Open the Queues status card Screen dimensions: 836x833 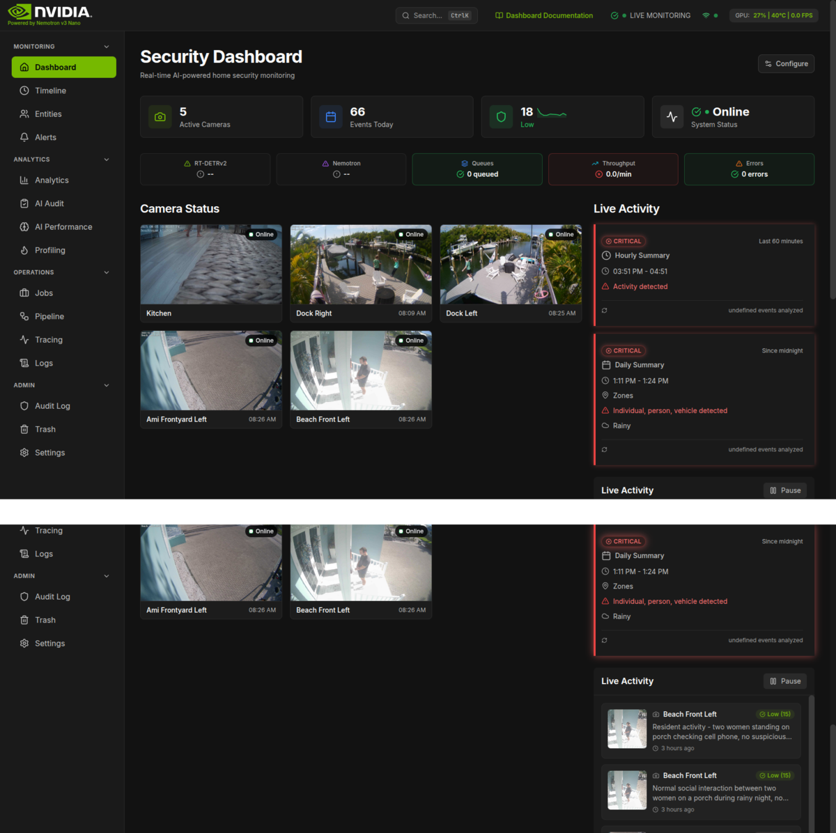(x=477, y=169)
